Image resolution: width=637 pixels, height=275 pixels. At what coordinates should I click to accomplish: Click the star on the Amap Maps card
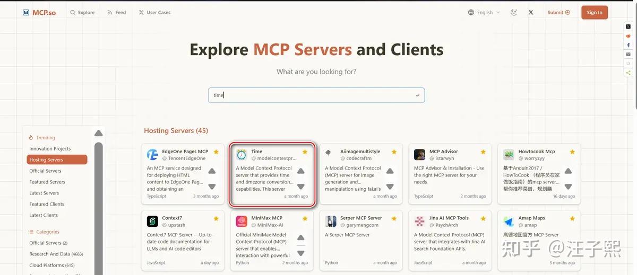(x=572, y=218)
